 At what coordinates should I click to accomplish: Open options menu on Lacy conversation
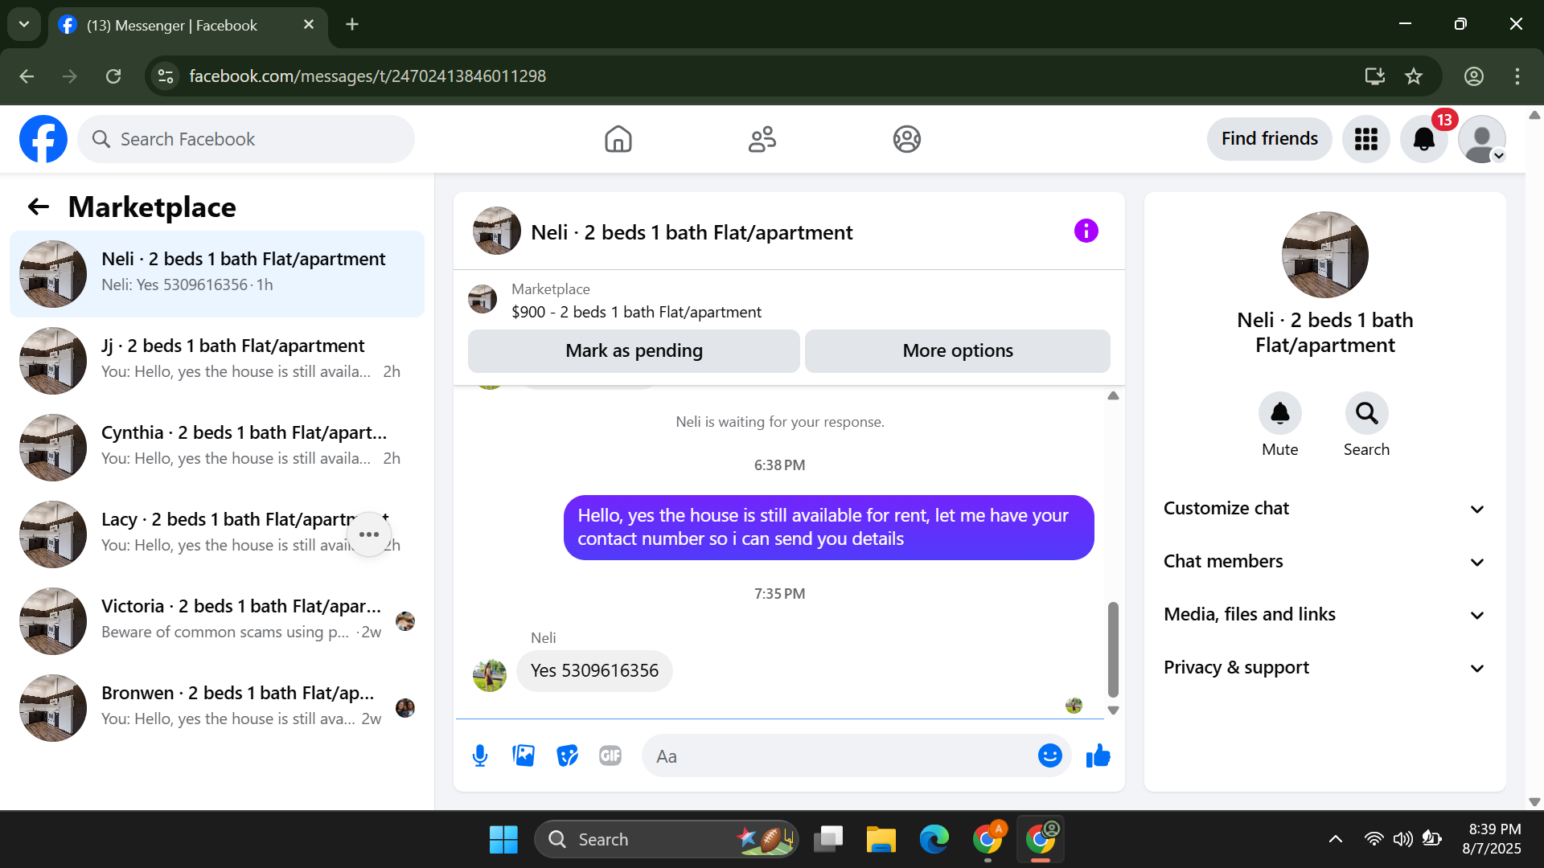(x=369, y=534)
